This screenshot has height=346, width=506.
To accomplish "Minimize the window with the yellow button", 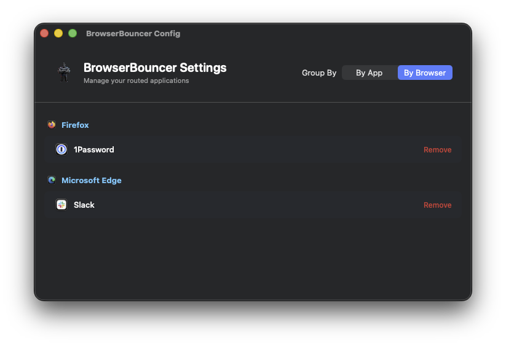I will click(x=58, y=33).
